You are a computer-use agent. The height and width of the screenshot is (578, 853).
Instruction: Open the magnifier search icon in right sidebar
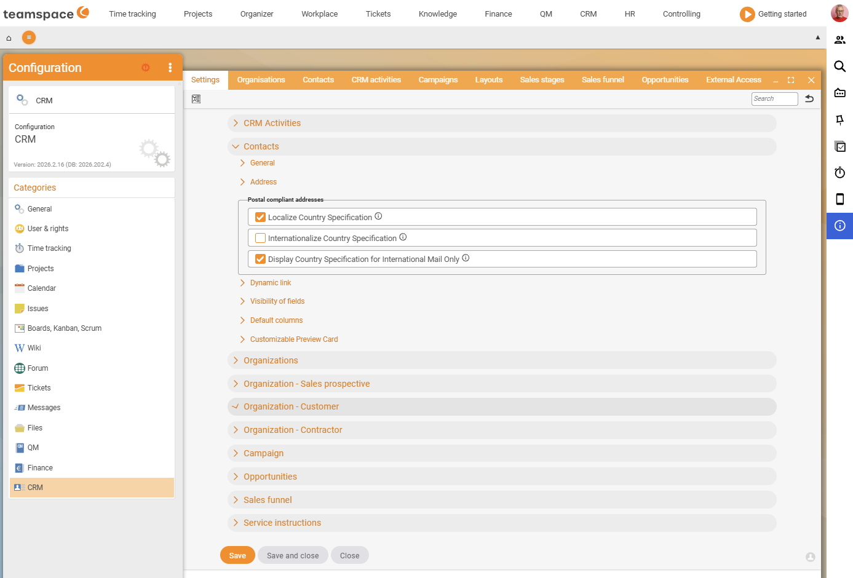pyautogui.click(x=839, y=66)
